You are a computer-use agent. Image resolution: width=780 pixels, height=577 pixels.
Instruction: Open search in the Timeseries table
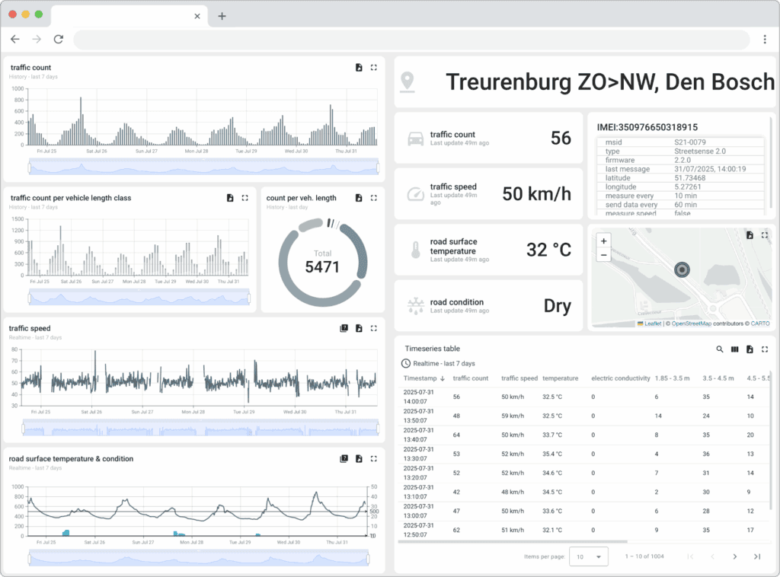pyautogui.click(x=720, y=349)
